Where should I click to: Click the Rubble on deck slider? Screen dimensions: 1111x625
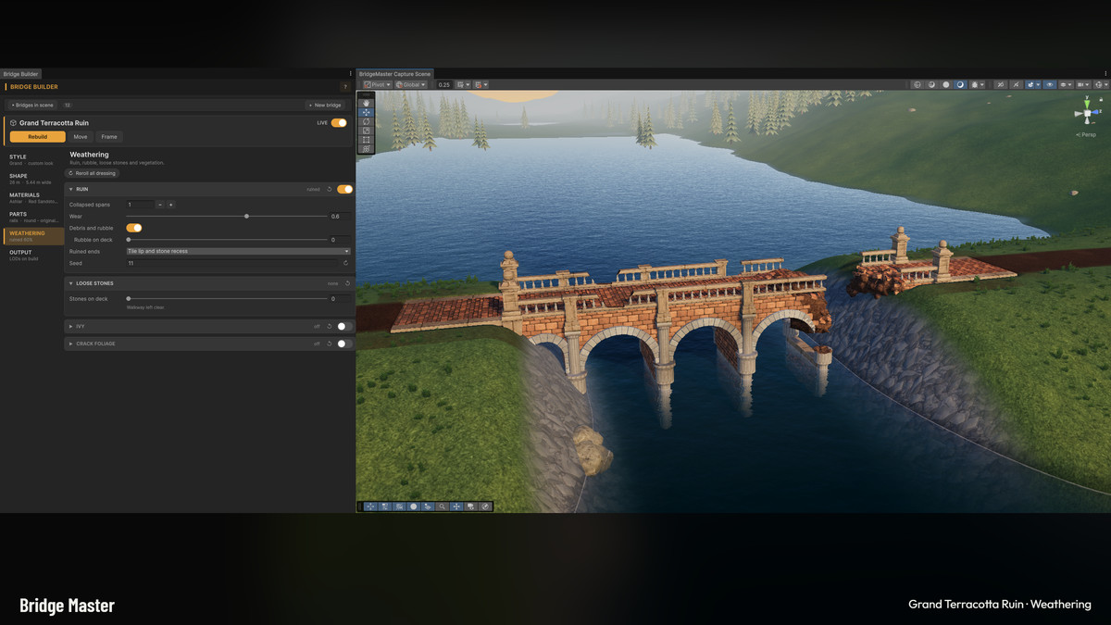(227, 240)
